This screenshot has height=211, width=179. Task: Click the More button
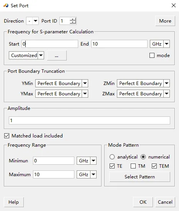[x=165, y=21]
